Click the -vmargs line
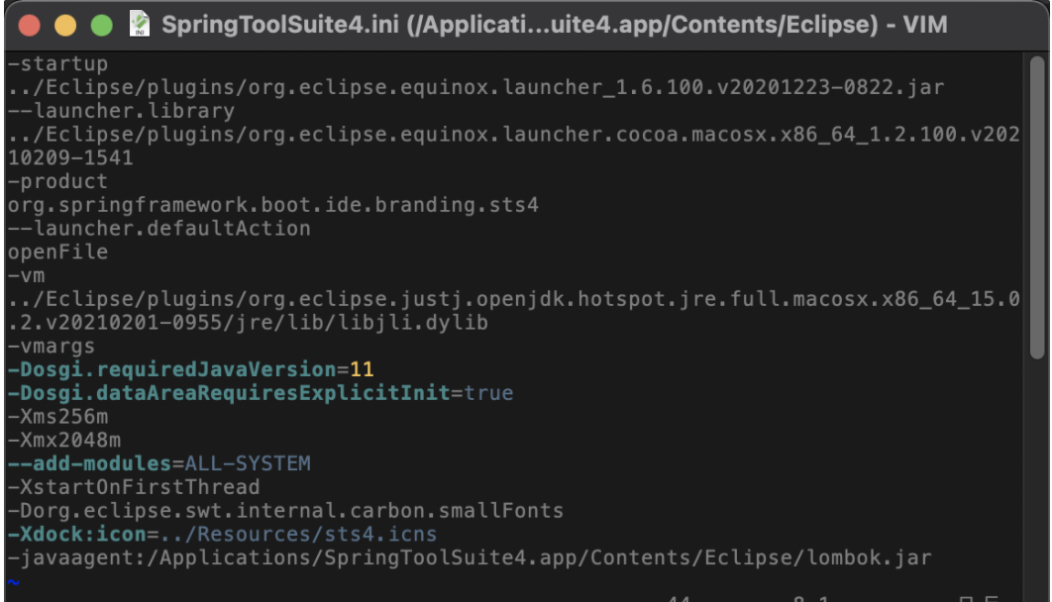1052x602 pixels. click(x=52, y=346)
